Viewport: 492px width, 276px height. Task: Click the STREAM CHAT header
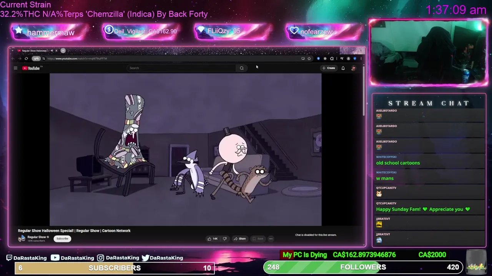point(429,103)
